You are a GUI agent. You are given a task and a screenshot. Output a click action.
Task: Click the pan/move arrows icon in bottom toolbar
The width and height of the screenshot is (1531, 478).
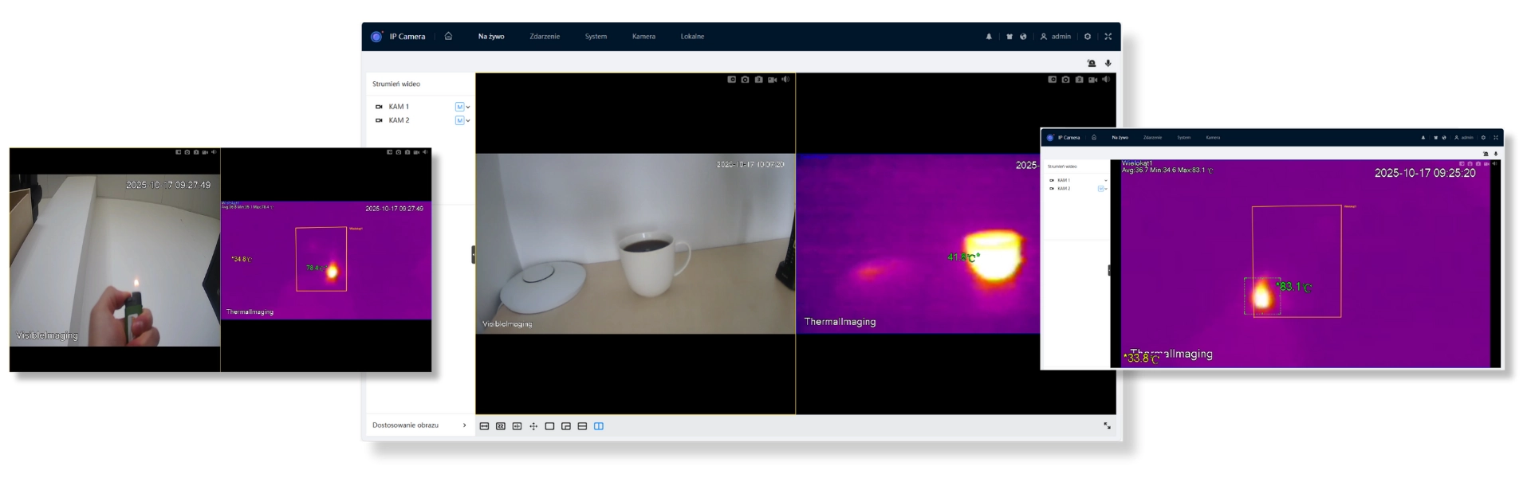pyautogui.click(x=533, y=426)
